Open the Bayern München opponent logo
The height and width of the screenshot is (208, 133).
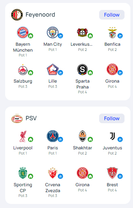23,32
